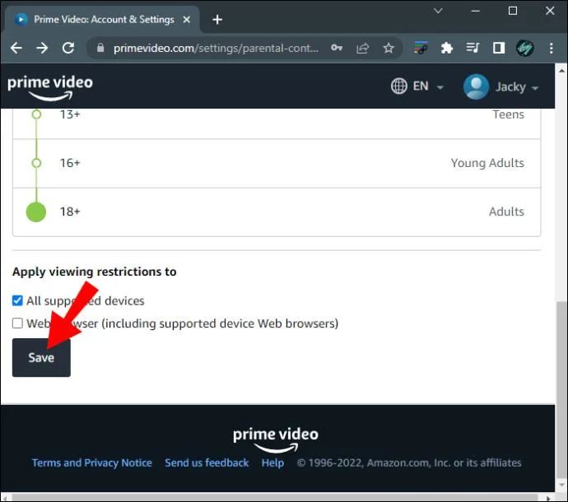Open the tab search chevron
Image resolution: width=568 pixels, height=502 pixels.
(x=438, y=11)
